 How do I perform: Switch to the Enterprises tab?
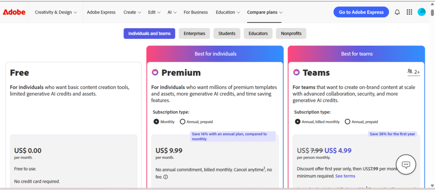click(194, 33)
